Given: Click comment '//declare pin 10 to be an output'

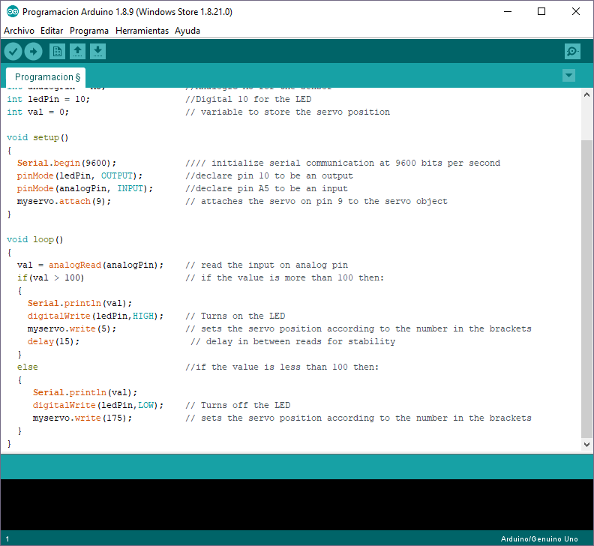Looking at the screenshot, I should [269, 175].
